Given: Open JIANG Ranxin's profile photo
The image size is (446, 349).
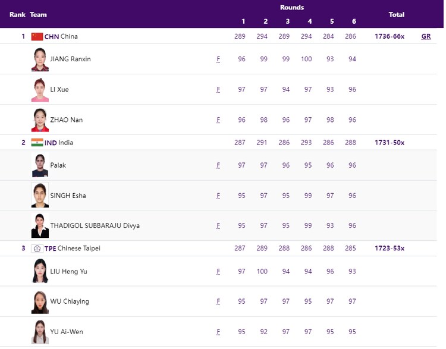Looking at the screenshot, I should tap(40, 59).
